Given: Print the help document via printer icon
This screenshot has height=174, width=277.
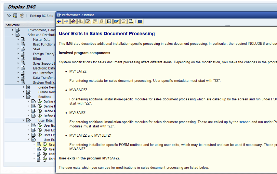Looking at the screenshot, I should click(131, 21).
